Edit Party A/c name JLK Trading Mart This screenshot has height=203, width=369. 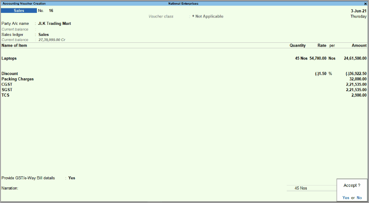tap(54, 23)
